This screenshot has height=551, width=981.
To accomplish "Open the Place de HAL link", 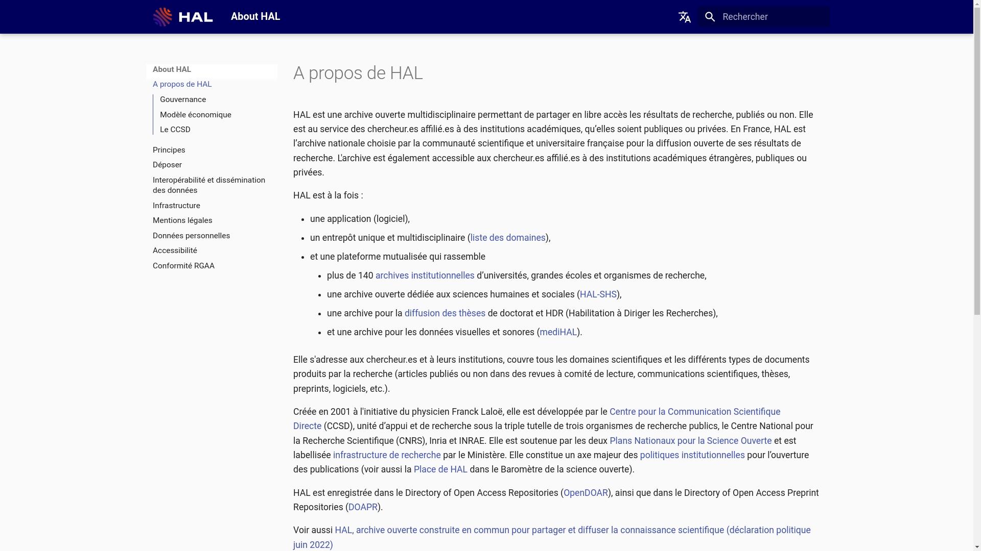I will point(440,469).
